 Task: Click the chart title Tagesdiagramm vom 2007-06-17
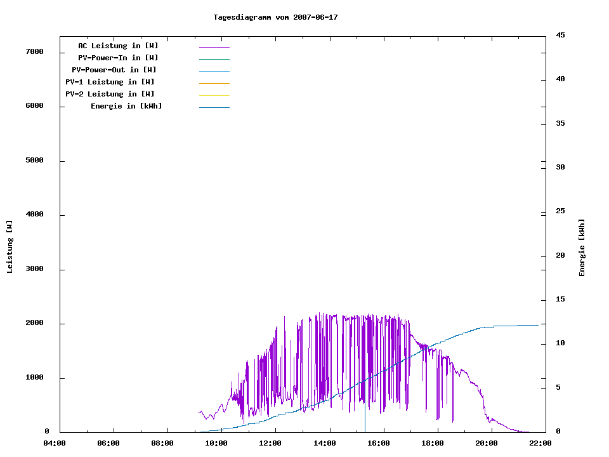click(275, 17)
